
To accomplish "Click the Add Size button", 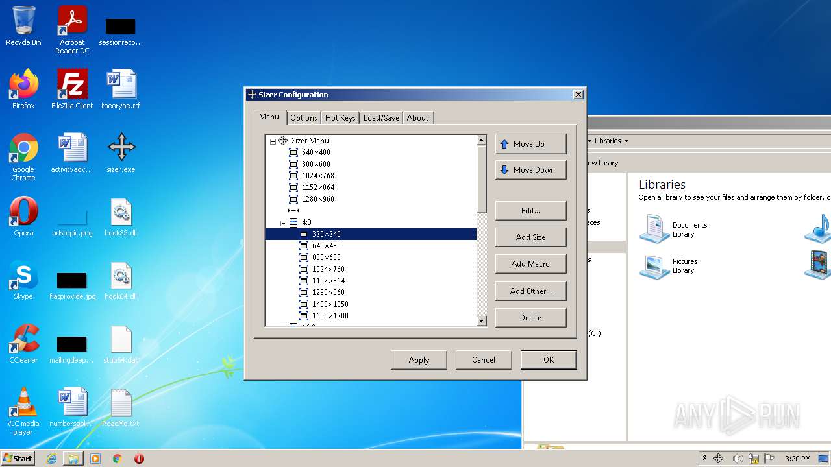I will 530,237.
